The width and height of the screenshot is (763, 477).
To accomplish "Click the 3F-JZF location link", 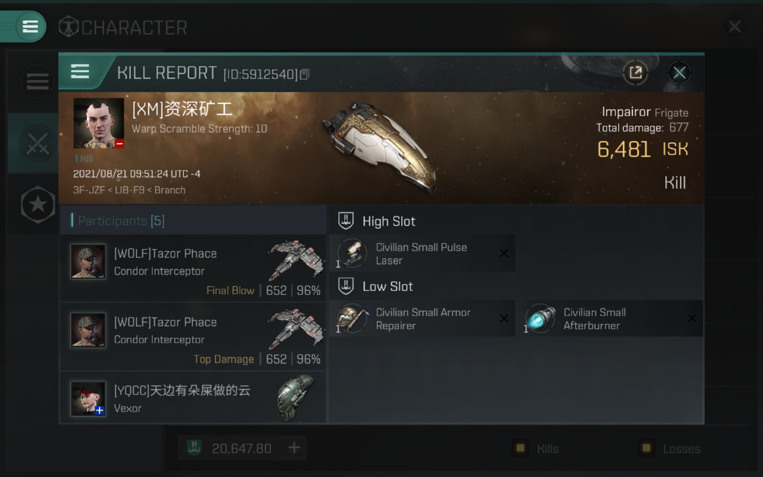I will point(89,190).
